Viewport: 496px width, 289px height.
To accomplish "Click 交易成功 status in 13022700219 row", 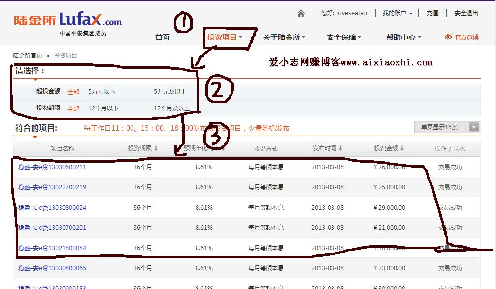I will (450, 187).
